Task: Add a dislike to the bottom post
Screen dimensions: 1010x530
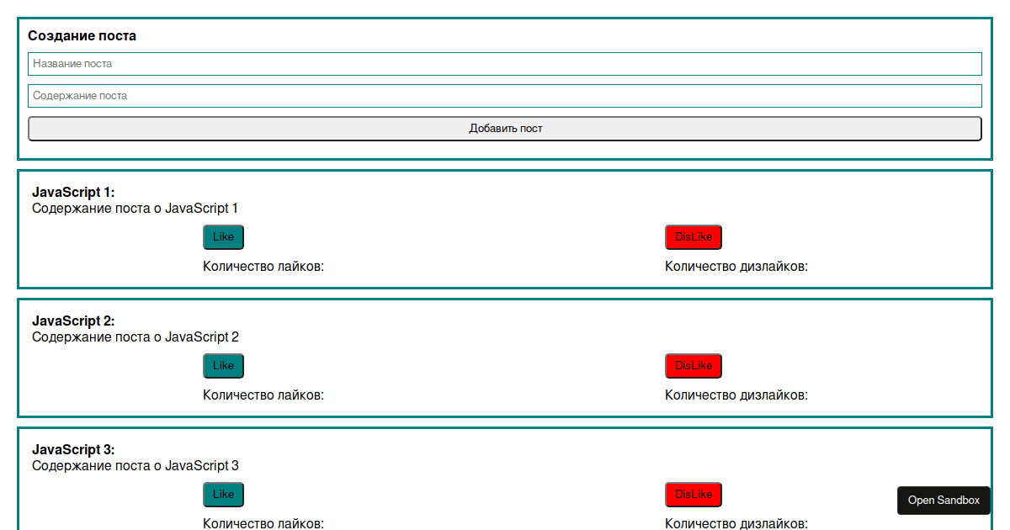Action: 693,494
